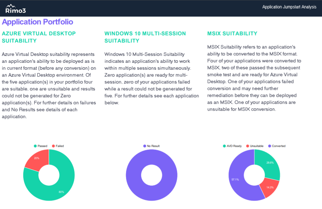
Task: Click the green Passed legend color dot
Action: click(35, 146)
